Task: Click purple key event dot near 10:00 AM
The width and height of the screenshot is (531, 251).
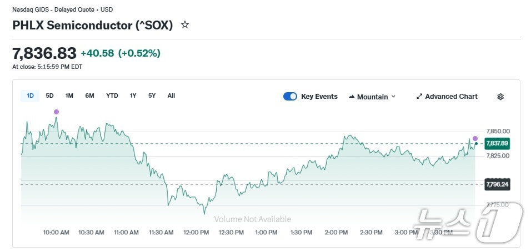Action: coord(56,112)
